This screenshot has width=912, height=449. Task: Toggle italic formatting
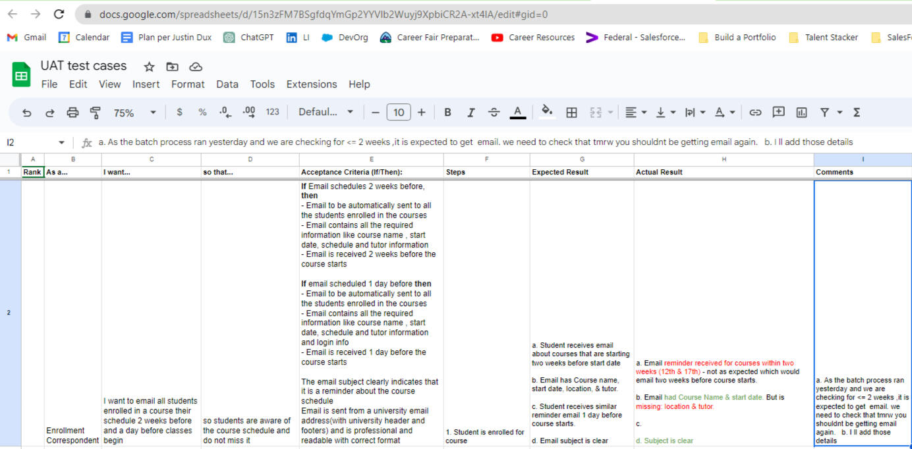pos(470,113)
